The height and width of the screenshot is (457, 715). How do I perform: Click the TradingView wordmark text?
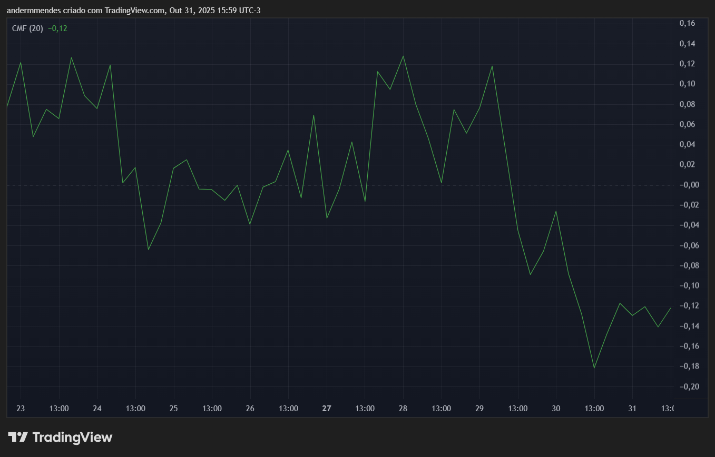[72, 437]
